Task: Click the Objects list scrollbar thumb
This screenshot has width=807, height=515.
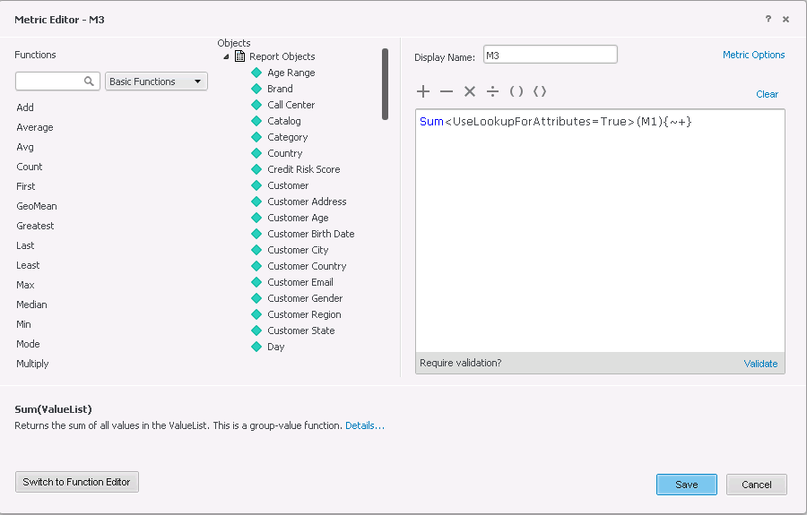Action: click(385, 84)
